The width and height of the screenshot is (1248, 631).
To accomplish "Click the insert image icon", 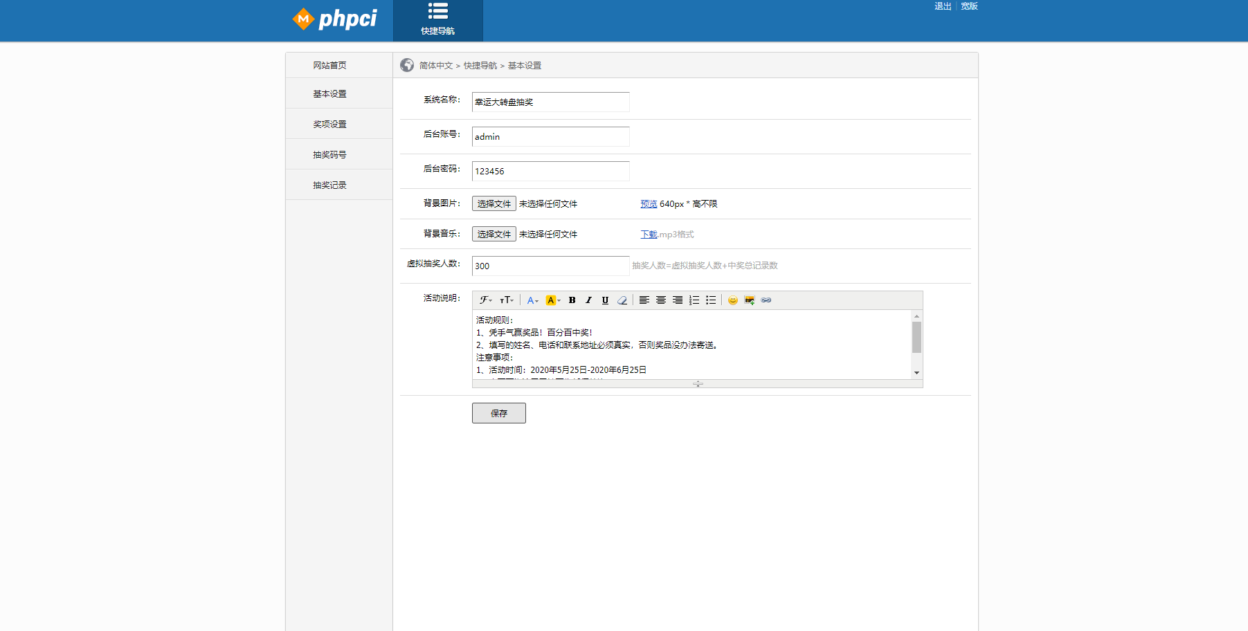I will (x=750, y=300).
